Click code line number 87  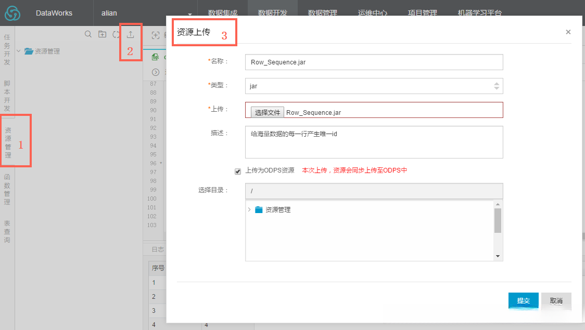154,84
